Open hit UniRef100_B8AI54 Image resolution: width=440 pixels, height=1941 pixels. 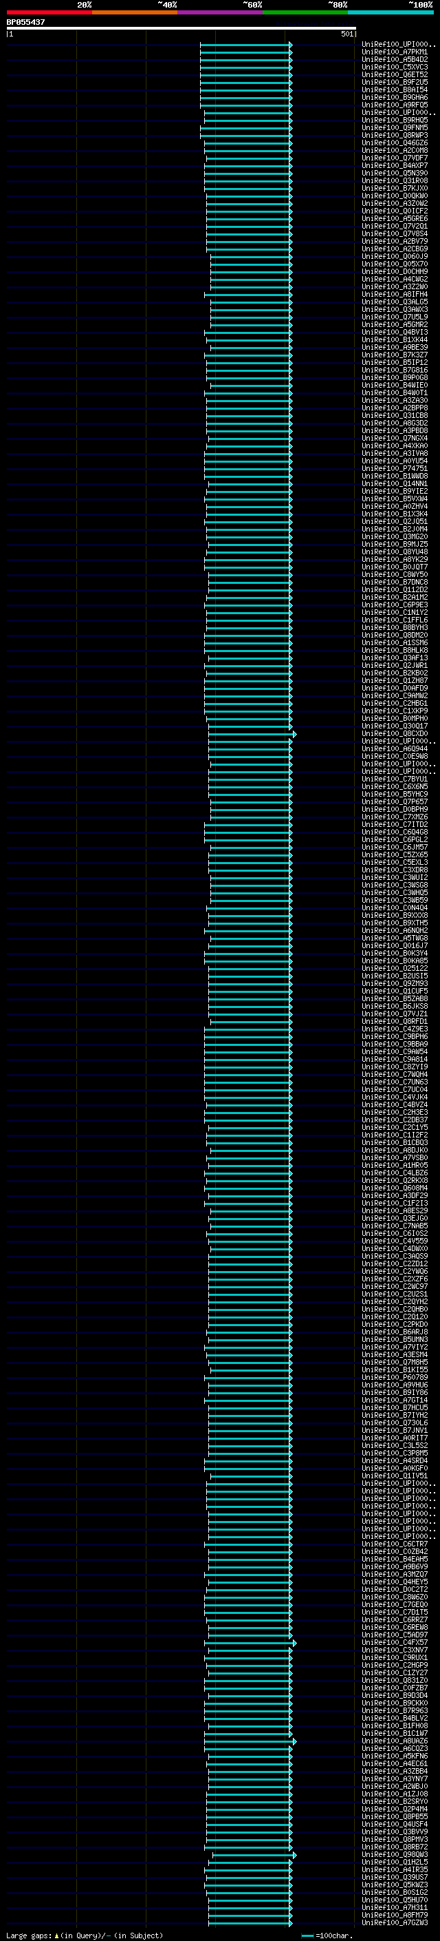click(395, 90)
